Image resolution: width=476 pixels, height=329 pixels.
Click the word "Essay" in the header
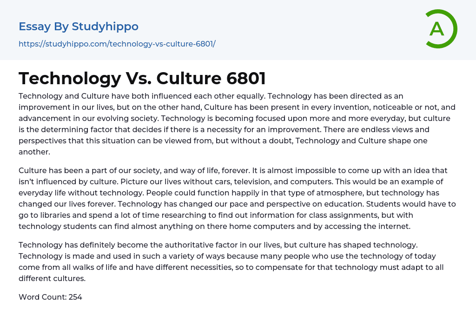(x=34, y=27)
